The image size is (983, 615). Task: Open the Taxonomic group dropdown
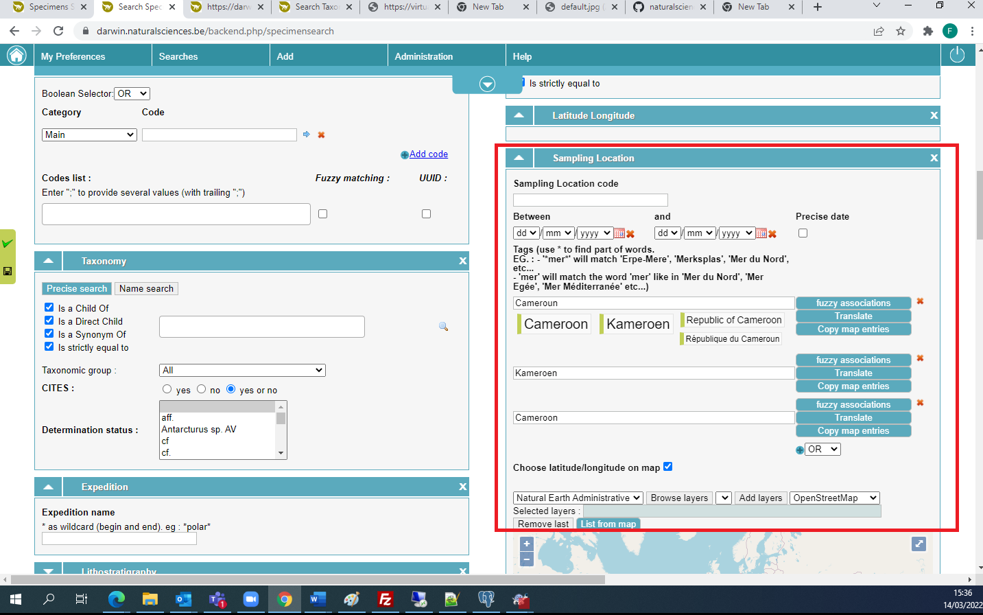[242, 371]
